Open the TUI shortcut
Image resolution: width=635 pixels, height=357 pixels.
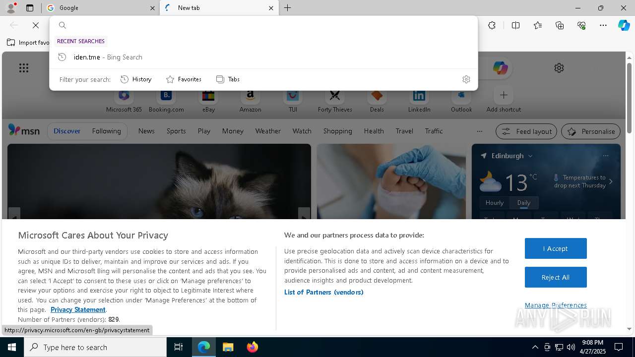click(x=293, y=102)
